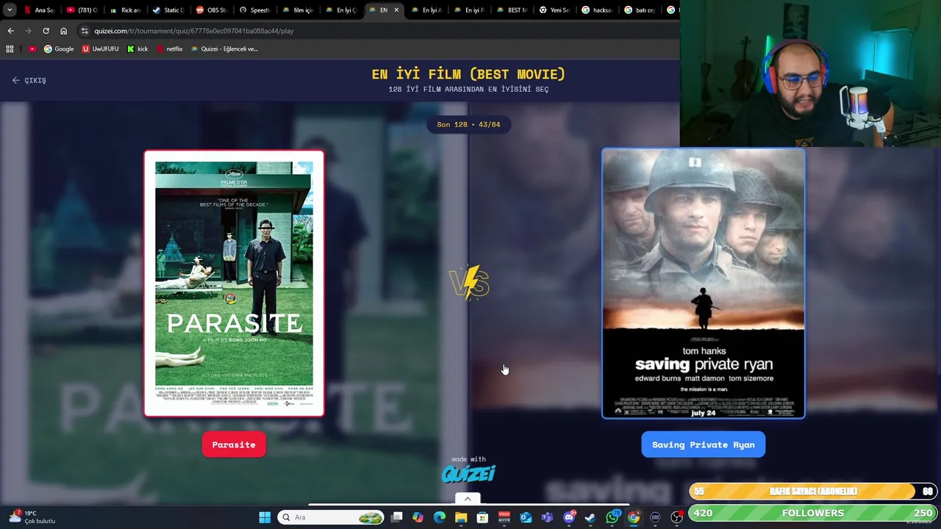Open the UwUFUFU bookmark
This screenshot has width=941, height=529.
click(100, 48)
